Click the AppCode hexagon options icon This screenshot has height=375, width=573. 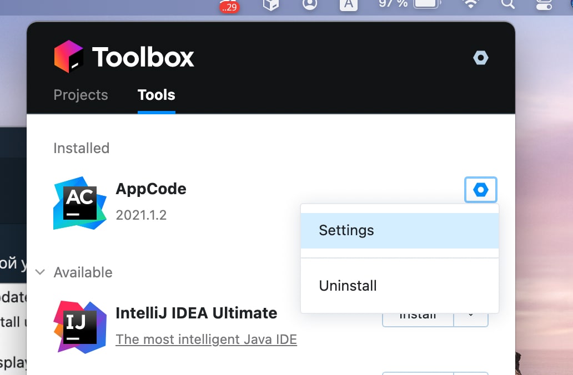click(481, 190)
